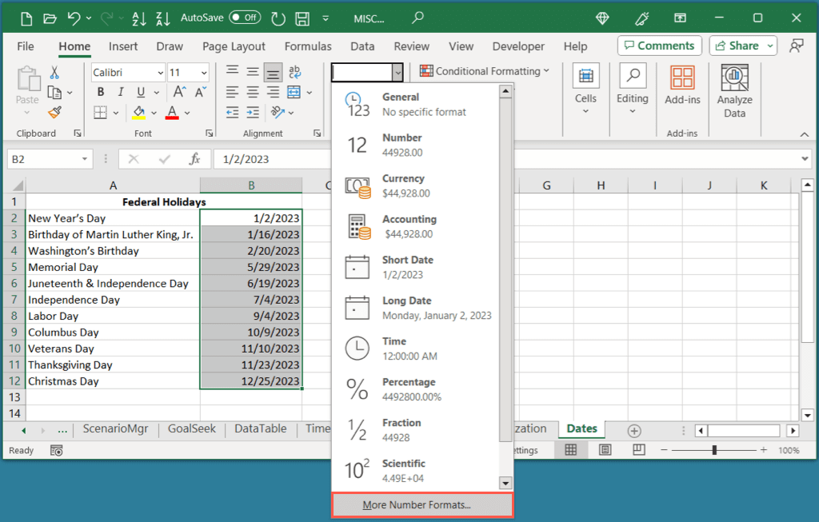This screenshot has width=819, height=522.
Task: Sort A to Z in quick access toolbar
Action: coord(138,18)
